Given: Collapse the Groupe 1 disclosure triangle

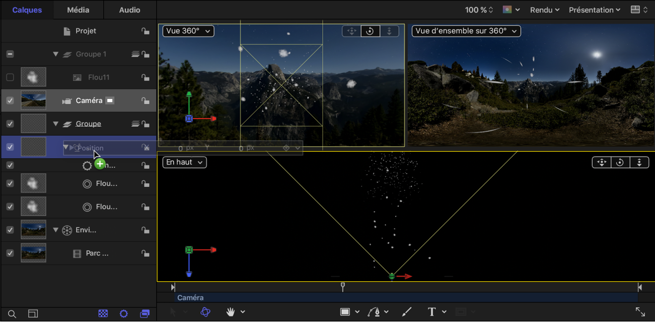Looking at the screenshot, I should (56, 54).
